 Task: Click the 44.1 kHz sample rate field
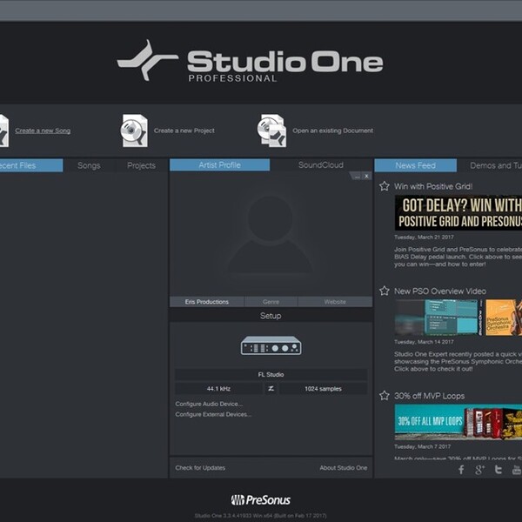218,389
